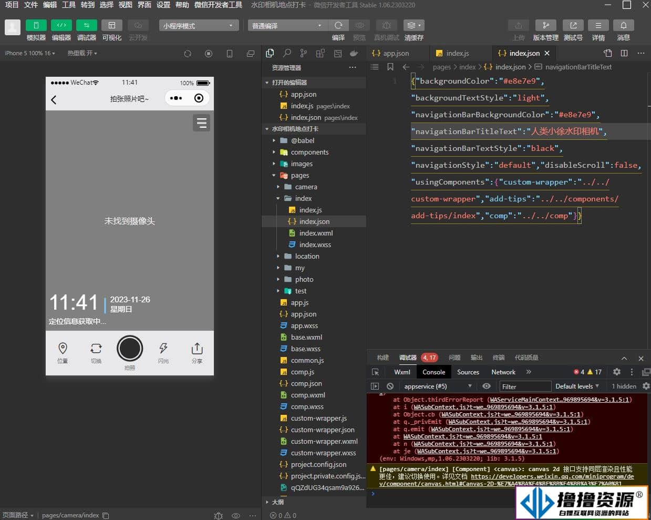Viewport: 651px width, 520px height.
Task: Open the 工具 menu
Action: [69, 5]
